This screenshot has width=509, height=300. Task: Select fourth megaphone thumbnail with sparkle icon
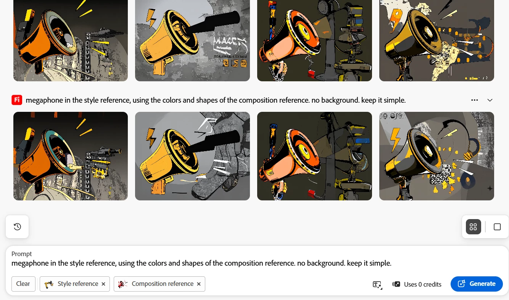[x=437, y=156]
